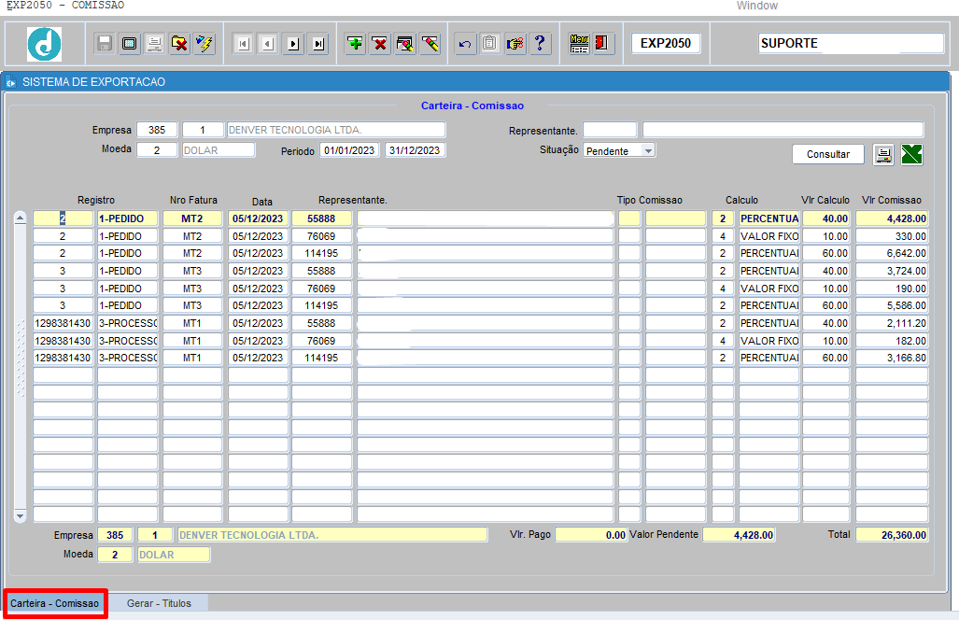The width and height of the screenshot is (959, 620).
Task: Select Vlr Comissao cell 2,111.20
Action: 892,323
